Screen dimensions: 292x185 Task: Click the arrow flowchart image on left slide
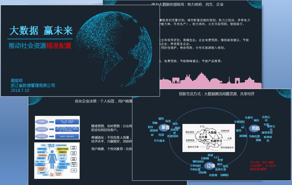[x=57, y=128]
